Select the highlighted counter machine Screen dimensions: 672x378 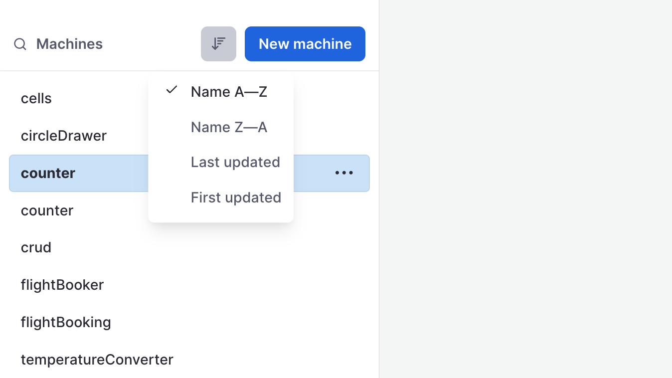[x=48, y=173]
